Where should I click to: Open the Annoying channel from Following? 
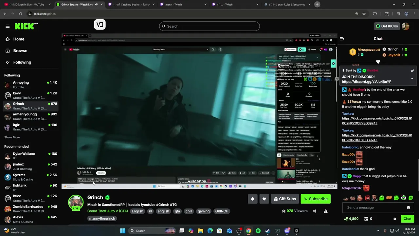click(30, 85)
